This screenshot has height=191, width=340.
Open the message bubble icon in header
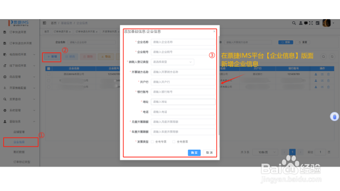click(x=306, y=23)
